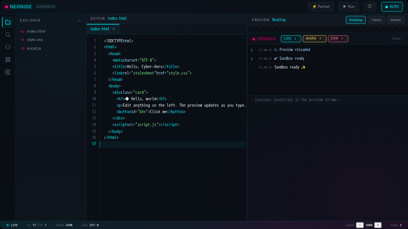Click the Ln 17 Col 1 status entry
408x229 pixels.
(37, 225)
